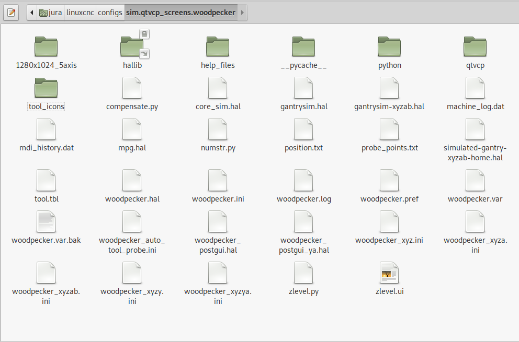Select the hallib linked folder icon

[132, 46]
